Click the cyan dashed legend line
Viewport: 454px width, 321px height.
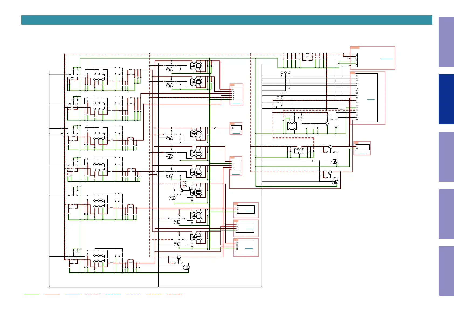point(113,294)
